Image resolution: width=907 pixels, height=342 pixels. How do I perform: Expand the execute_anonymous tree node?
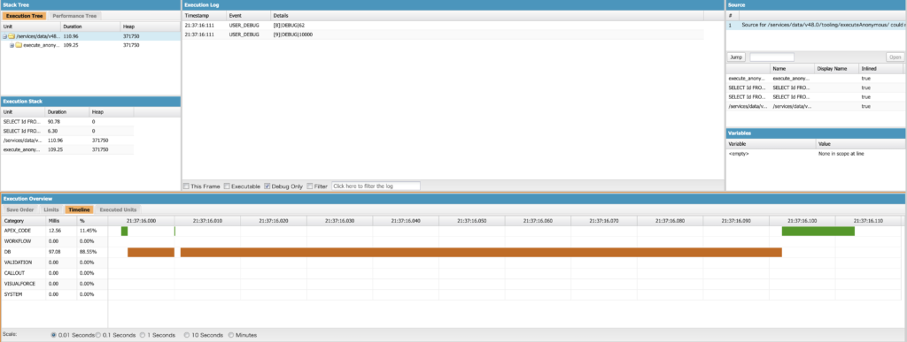[12, 45]
